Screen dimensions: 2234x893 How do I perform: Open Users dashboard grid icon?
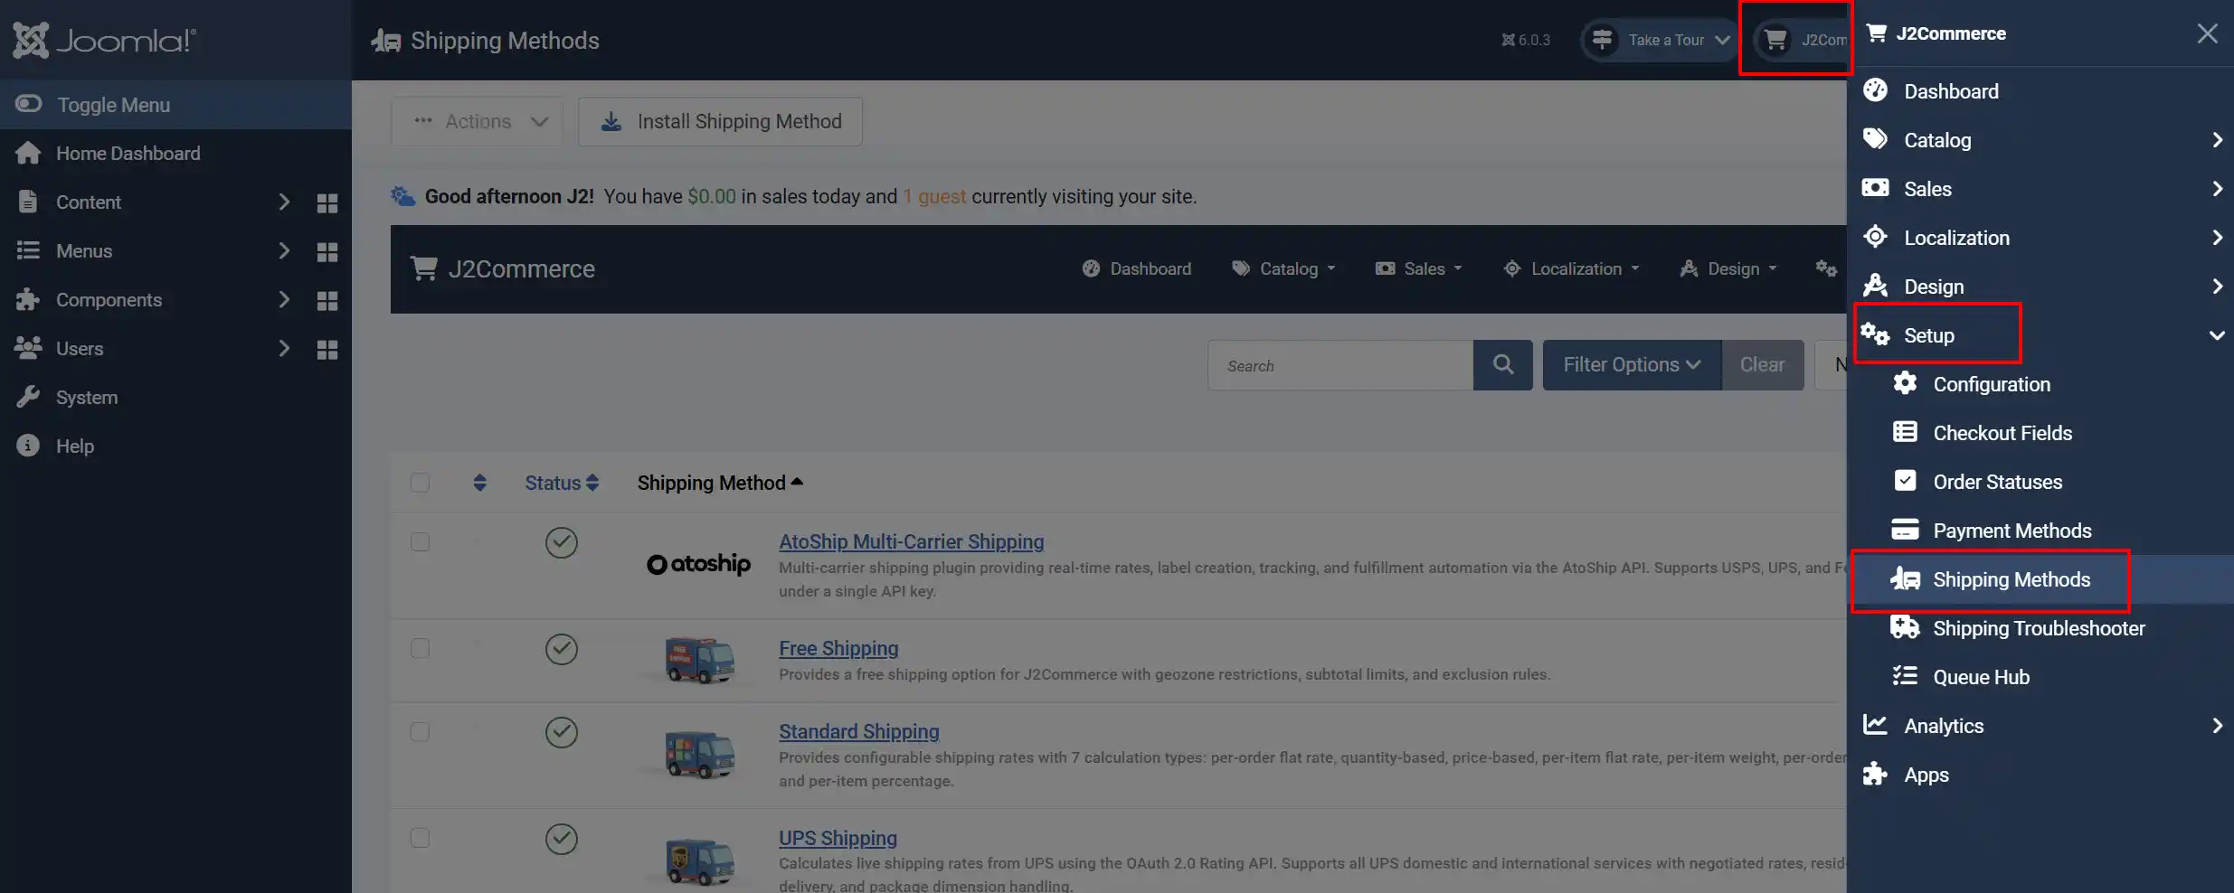click(327, 350)
